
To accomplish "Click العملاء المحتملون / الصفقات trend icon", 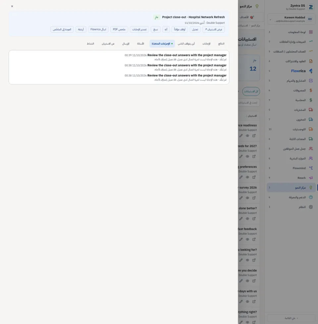I will 311,51.
